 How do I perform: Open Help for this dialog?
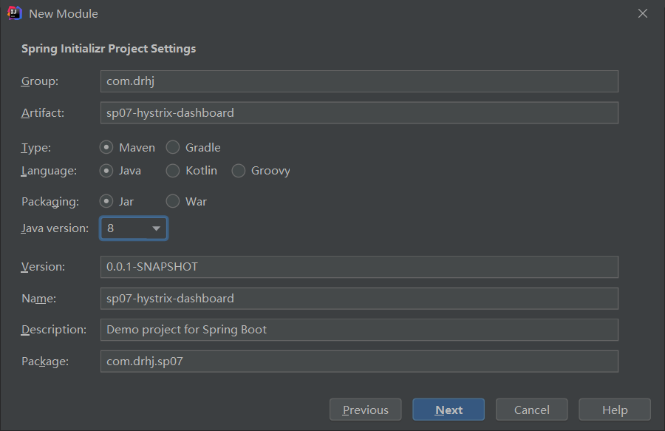615,410
